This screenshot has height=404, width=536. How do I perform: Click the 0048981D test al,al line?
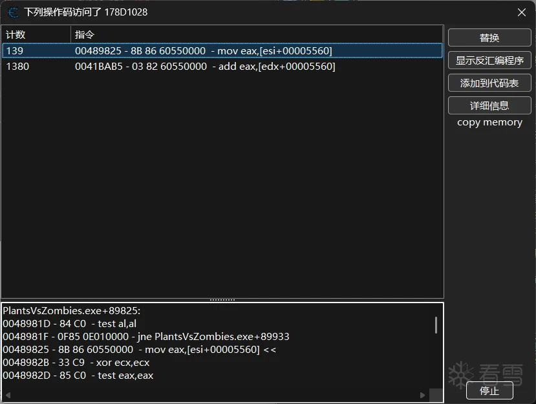70,324
